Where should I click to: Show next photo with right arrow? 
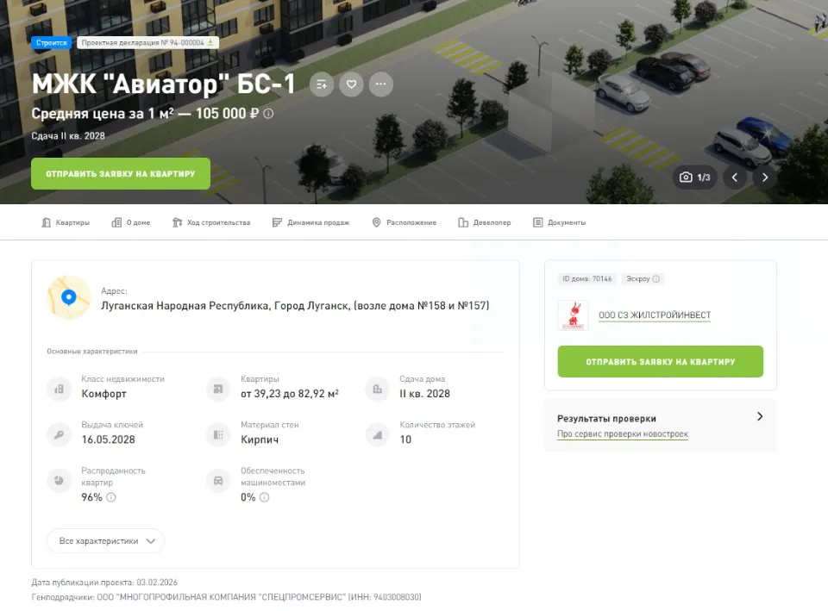click(x=765, y=178)
